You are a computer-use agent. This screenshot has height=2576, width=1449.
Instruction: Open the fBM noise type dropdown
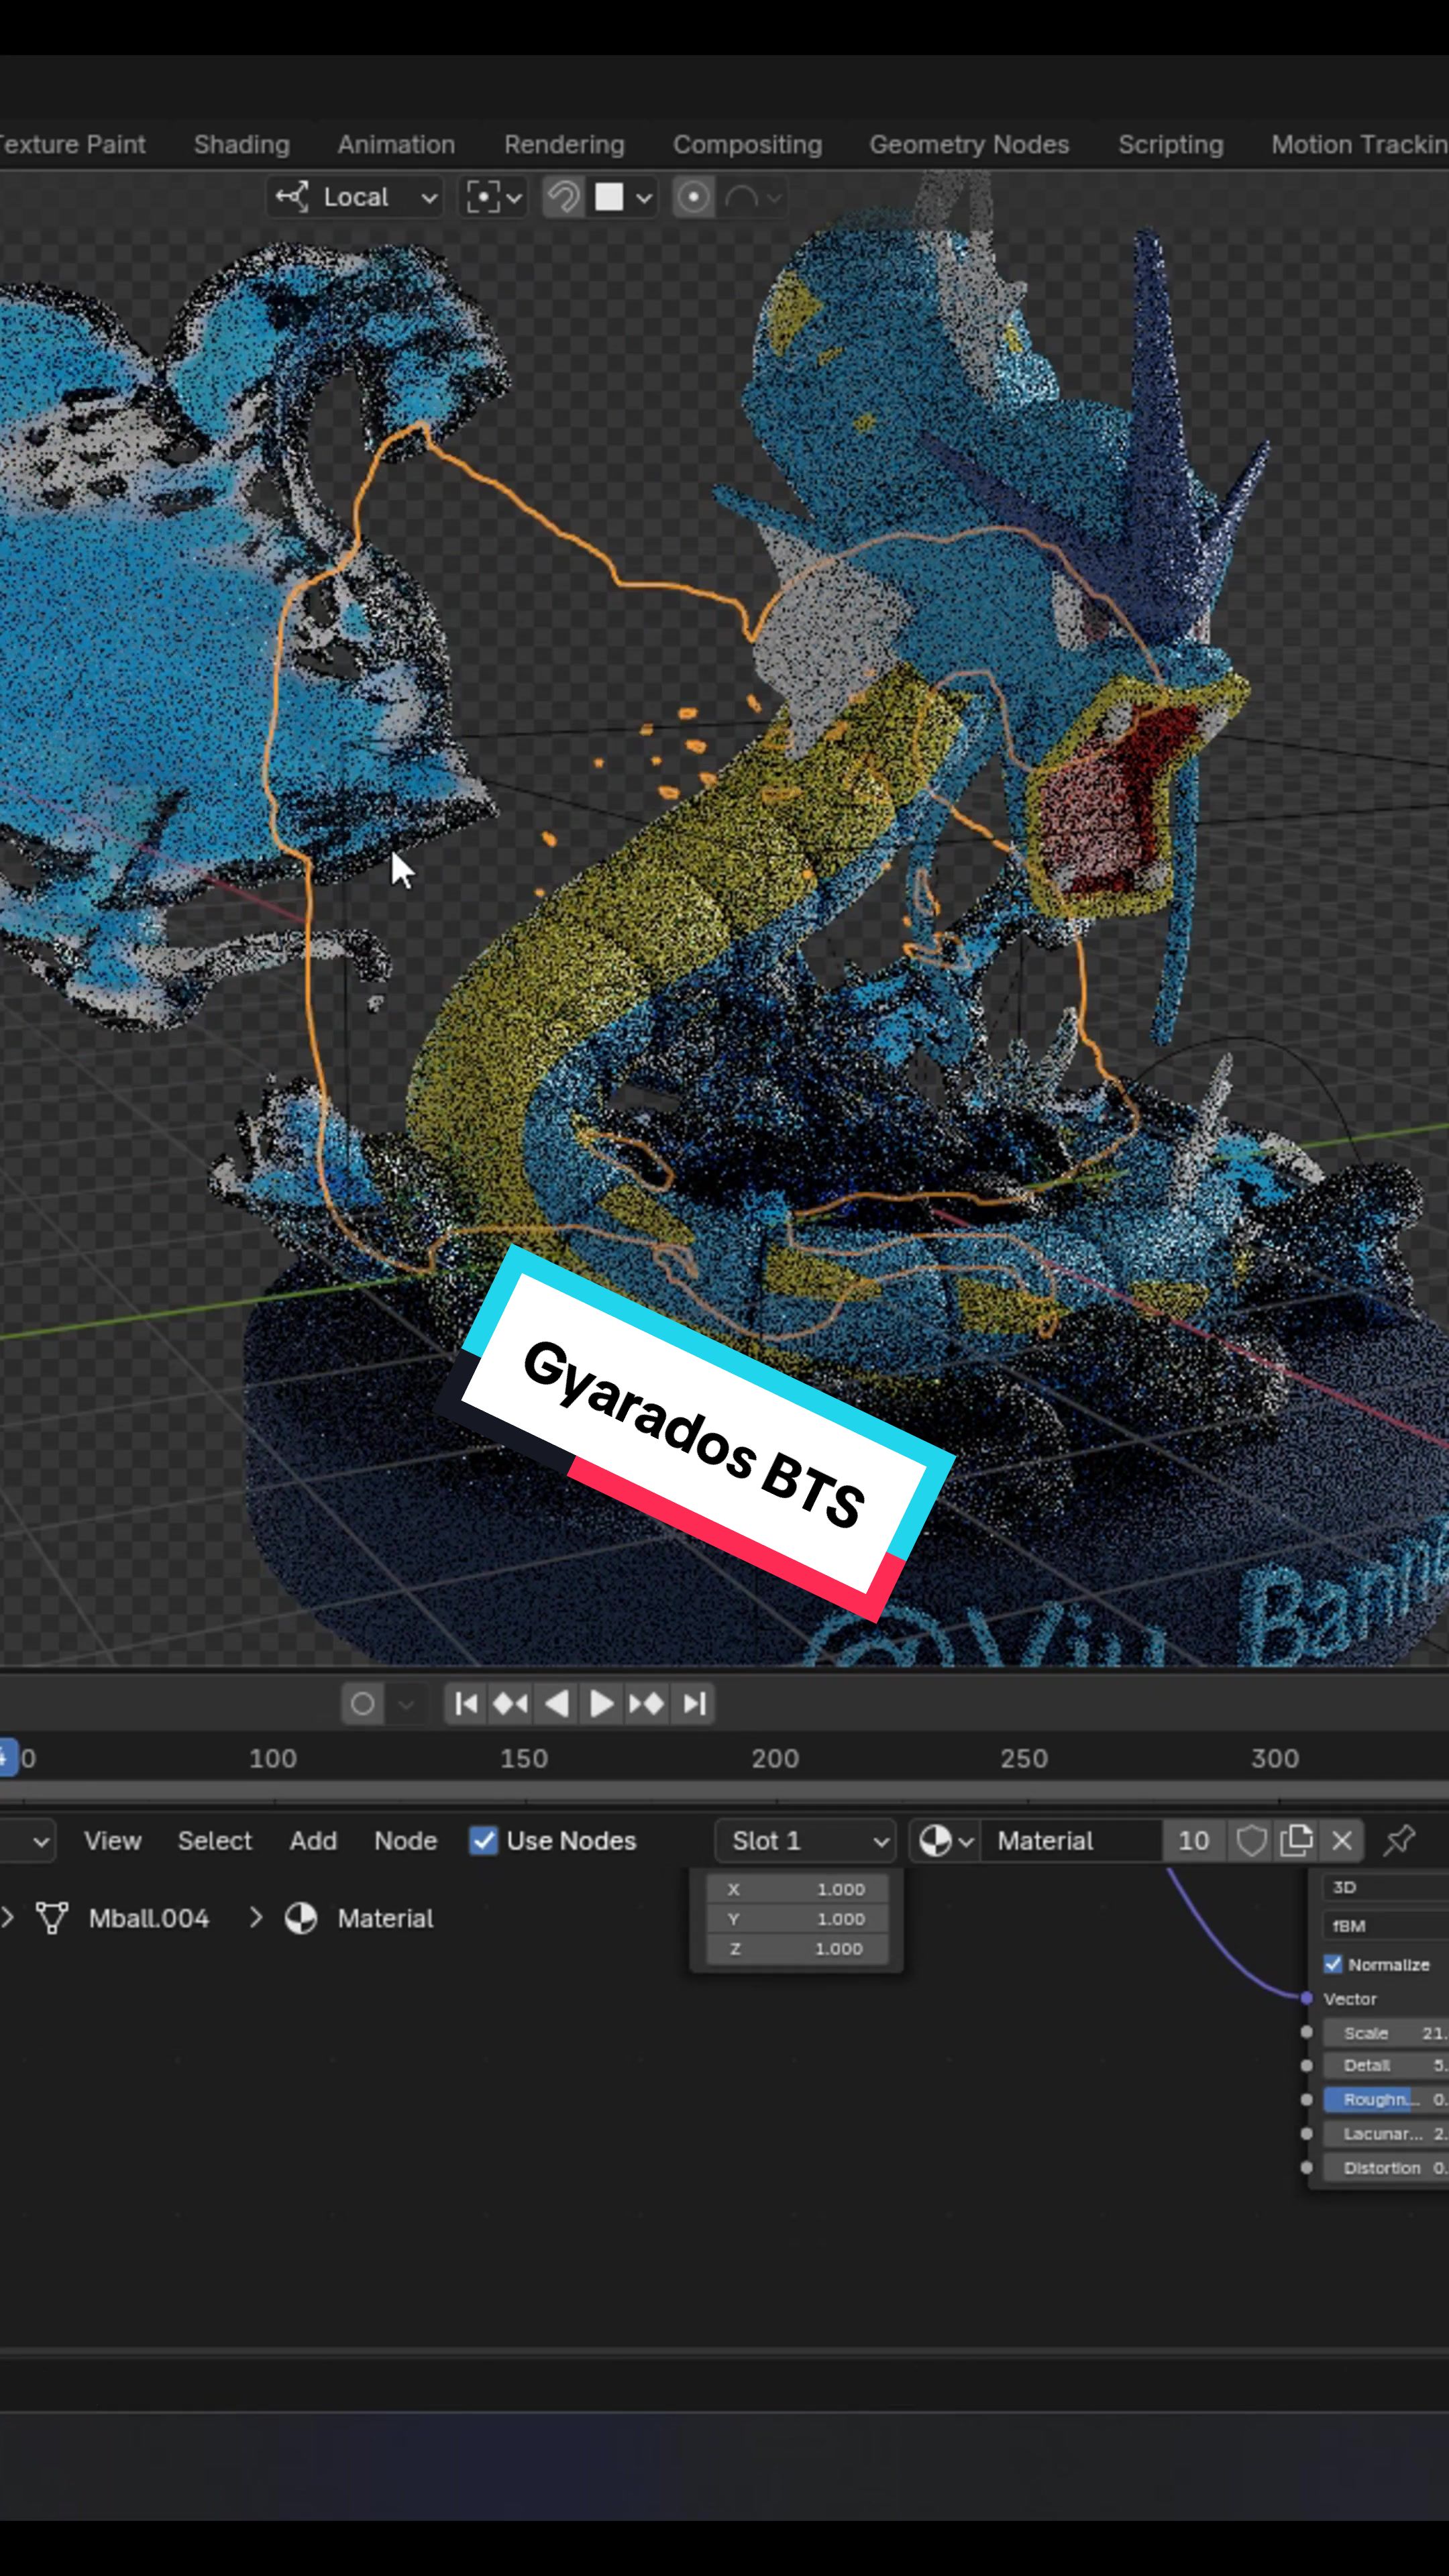[x=1386, y=1925]
